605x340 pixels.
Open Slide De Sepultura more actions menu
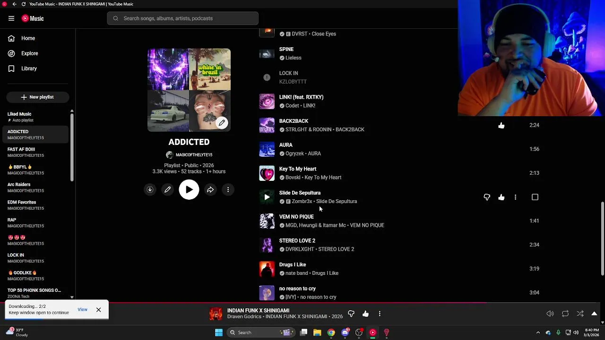[x=515, y=197]
